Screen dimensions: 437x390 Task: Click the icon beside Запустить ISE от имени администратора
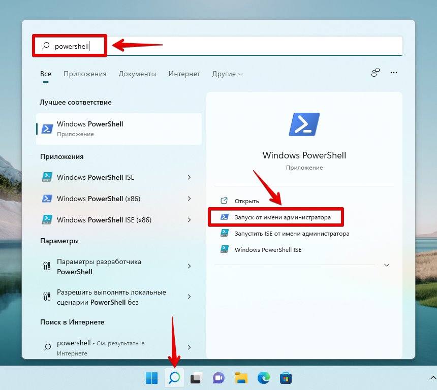225,233
